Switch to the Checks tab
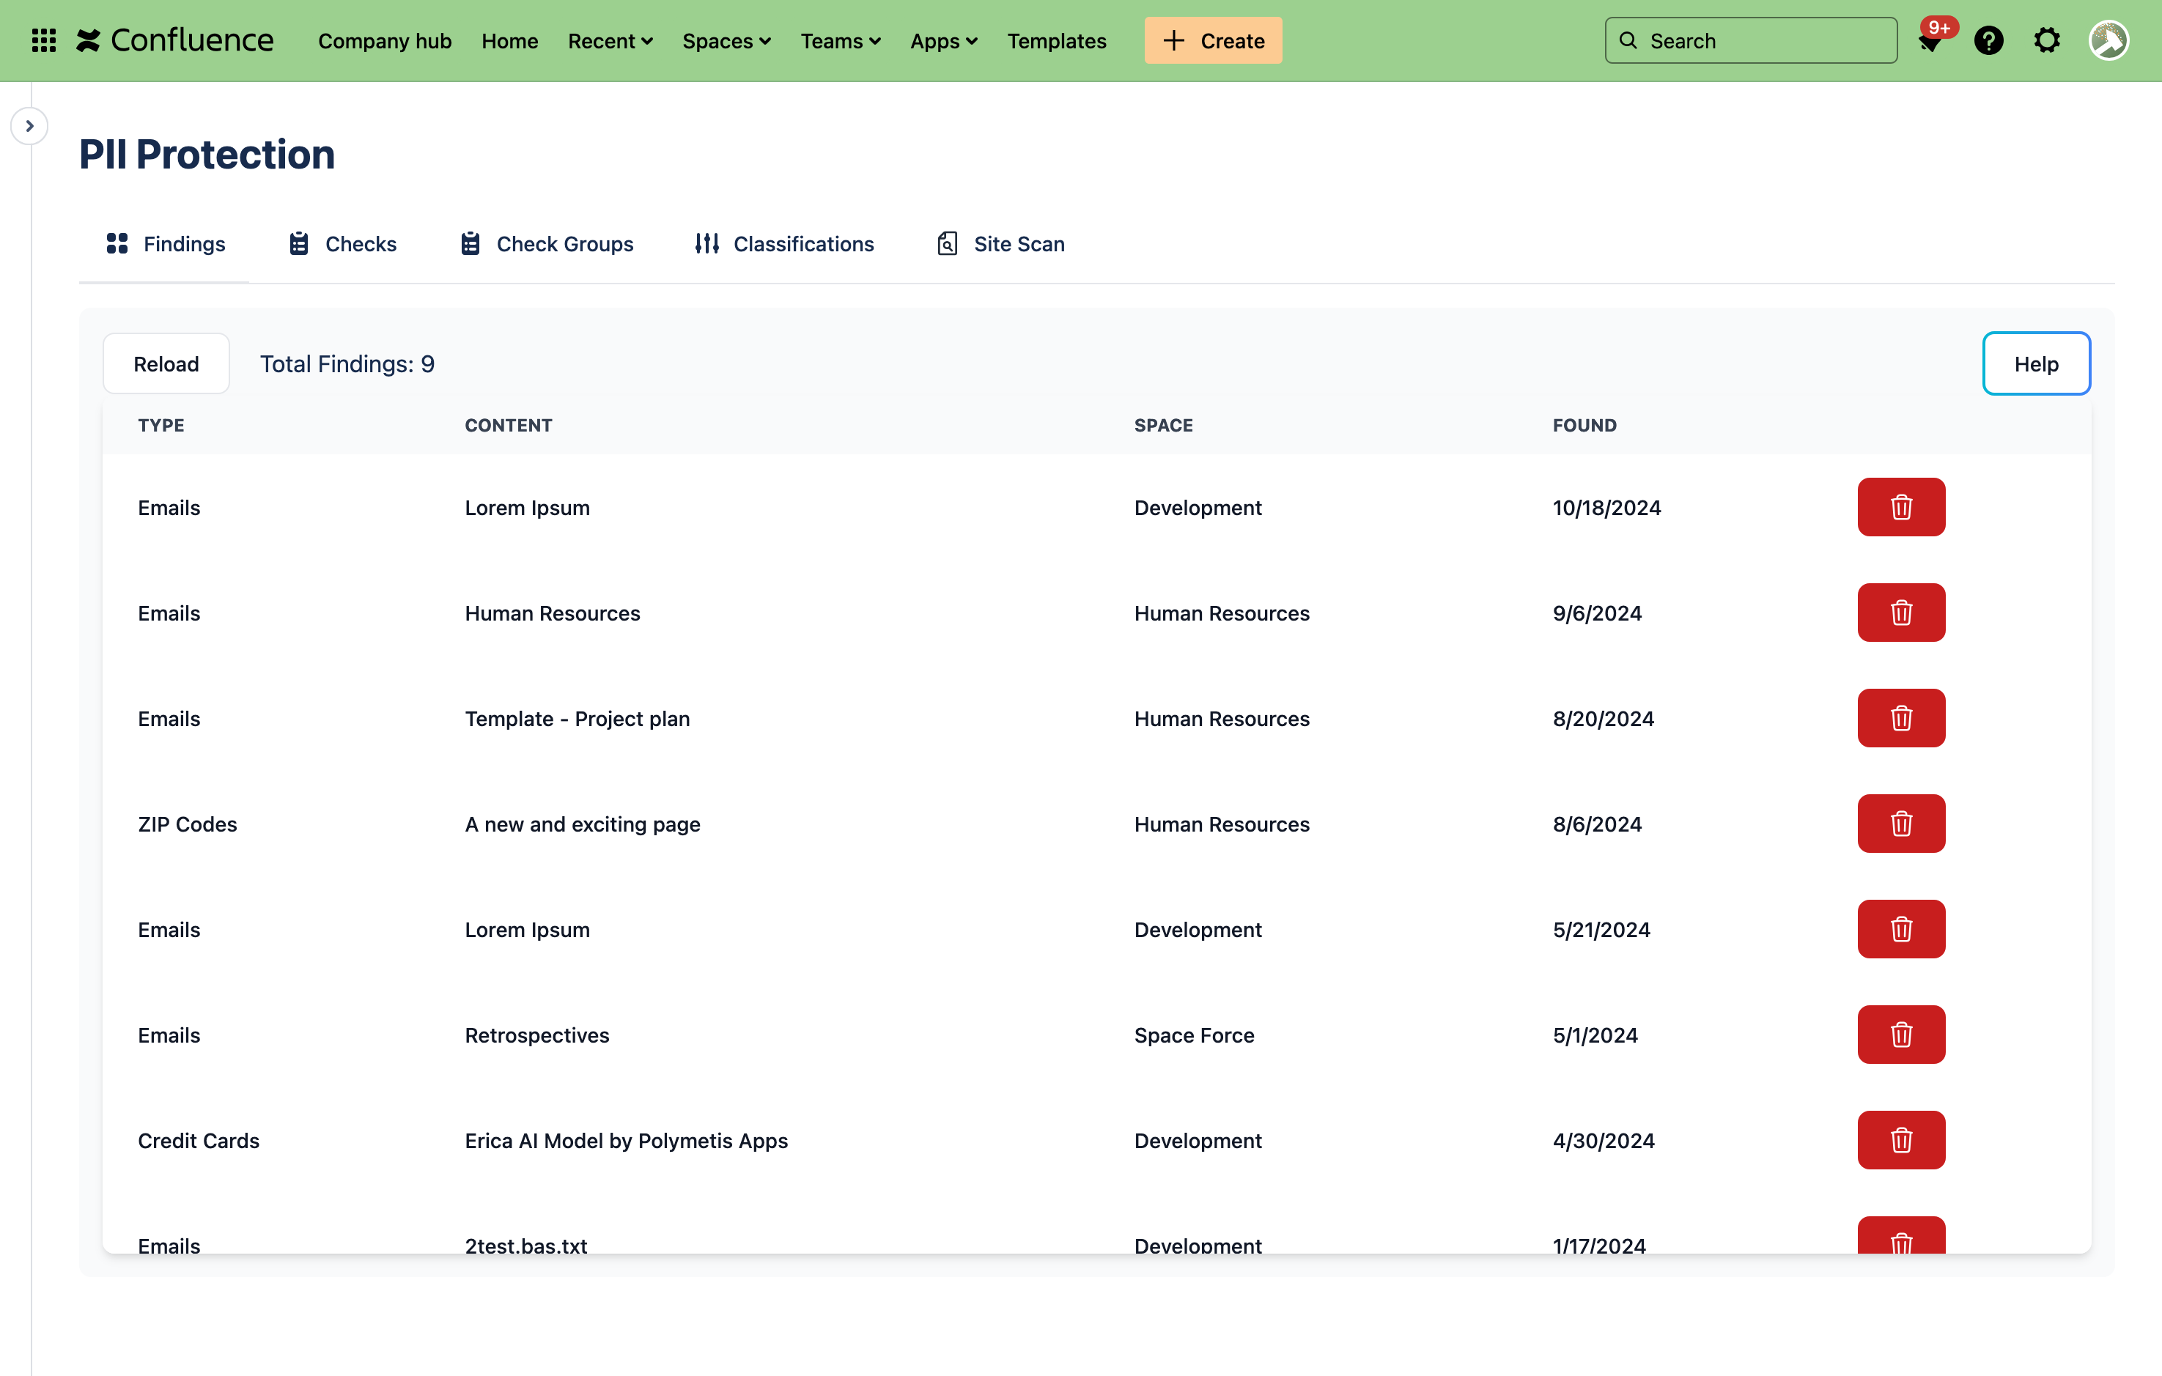 (342, 243)
